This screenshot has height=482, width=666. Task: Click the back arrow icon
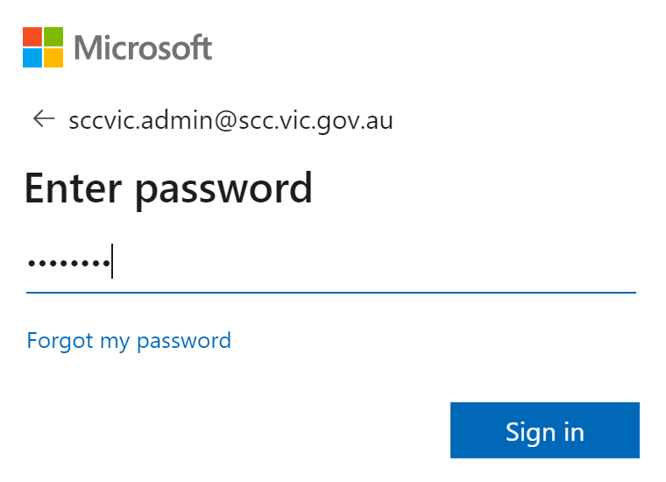pyautogui.click(x=44, y=119)
